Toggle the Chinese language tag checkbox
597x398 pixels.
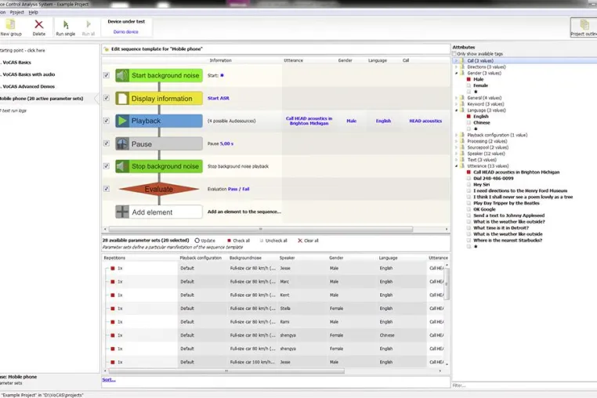tap(469, 123)
